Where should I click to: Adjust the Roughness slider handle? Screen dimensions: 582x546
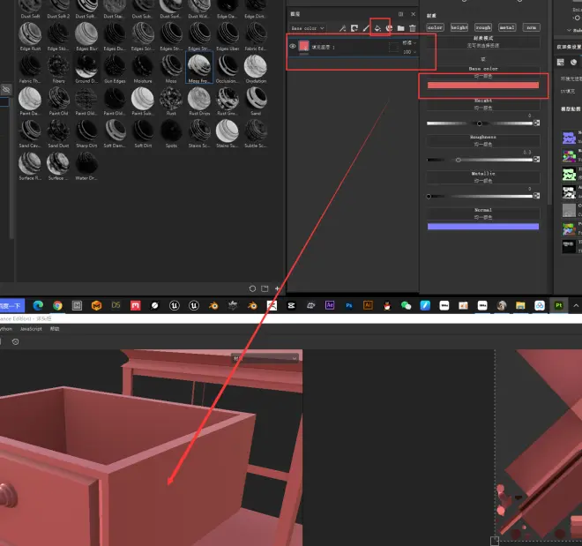tap(458, 160)
